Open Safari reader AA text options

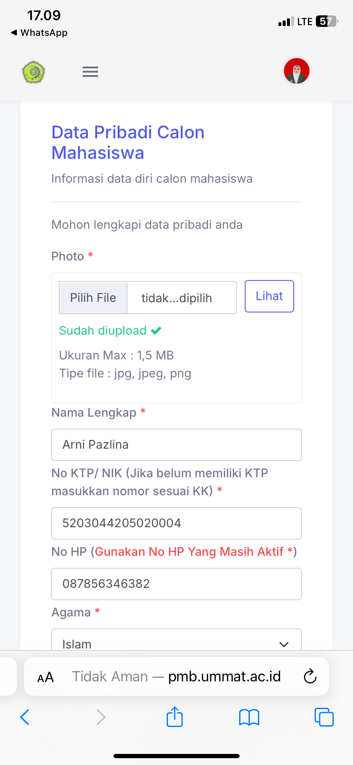(x=46, y=677)
